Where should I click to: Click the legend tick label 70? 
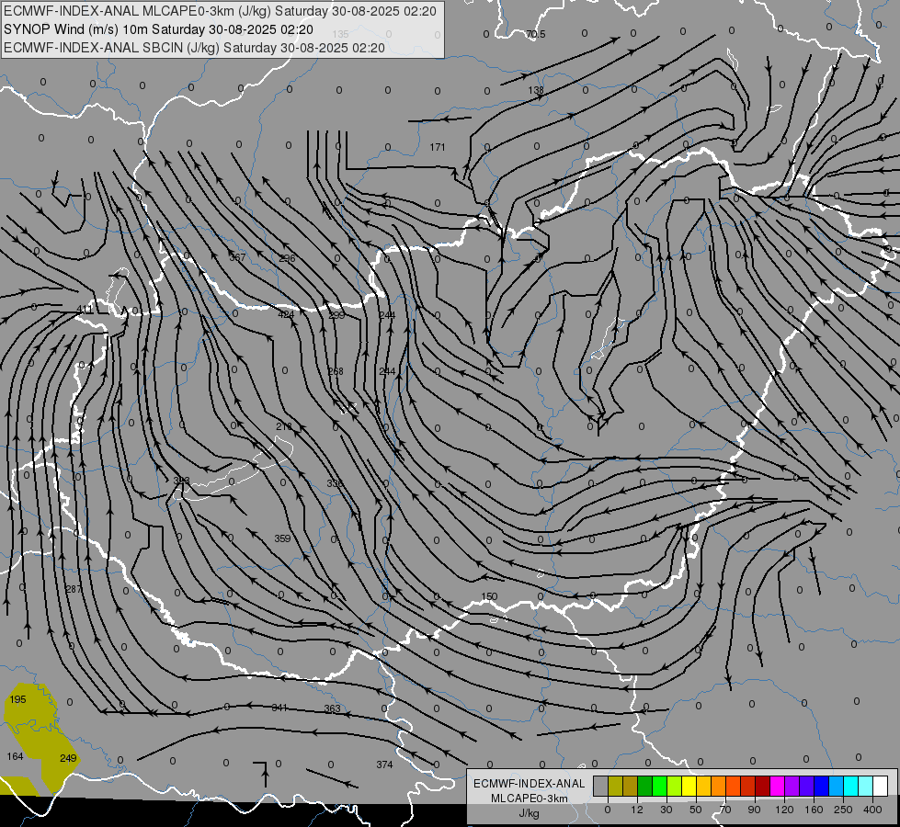coord(725,810)
